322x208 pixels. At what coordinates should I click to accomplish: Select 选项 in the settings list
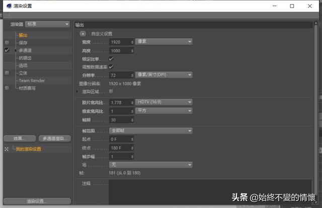point(23,65)
